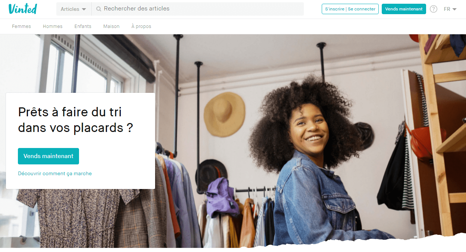Image resolution: width=466 pixels, height=252 pixels.
Task: Click the arrow next to FR
Action: pyautogui.click(x=454, y=9)
